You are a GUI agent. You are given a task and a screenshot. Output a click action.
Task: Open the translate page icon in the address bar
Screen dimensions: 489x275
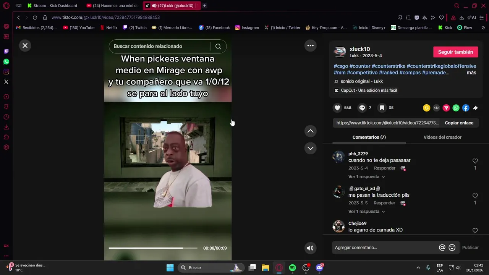tap(424, 18)
